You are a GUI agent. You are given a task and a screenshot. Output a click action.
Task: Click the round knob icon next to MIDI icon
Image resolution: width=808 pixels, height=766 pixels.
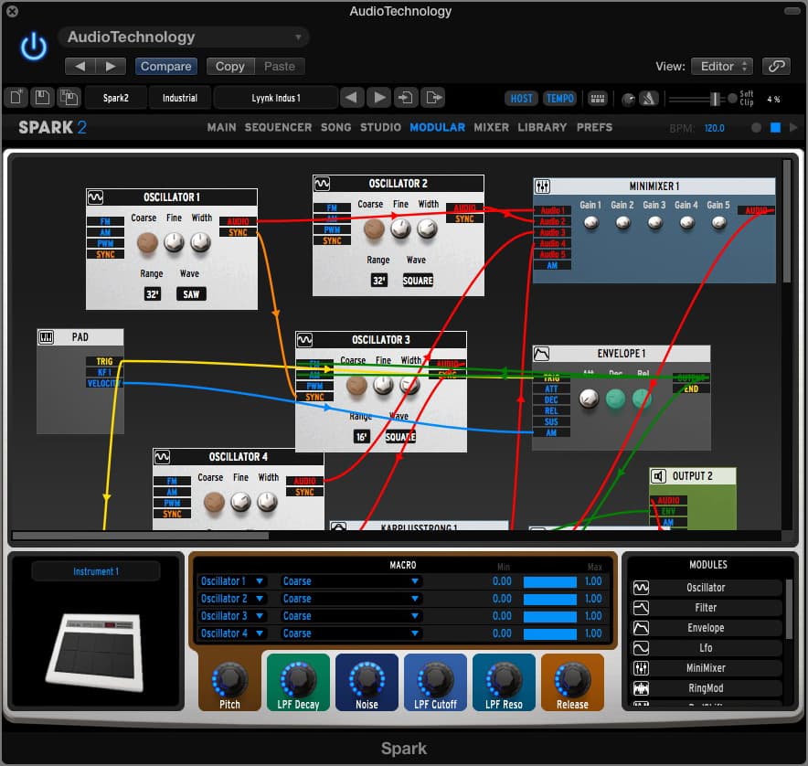pyautogui.click(x=628, y=99)
